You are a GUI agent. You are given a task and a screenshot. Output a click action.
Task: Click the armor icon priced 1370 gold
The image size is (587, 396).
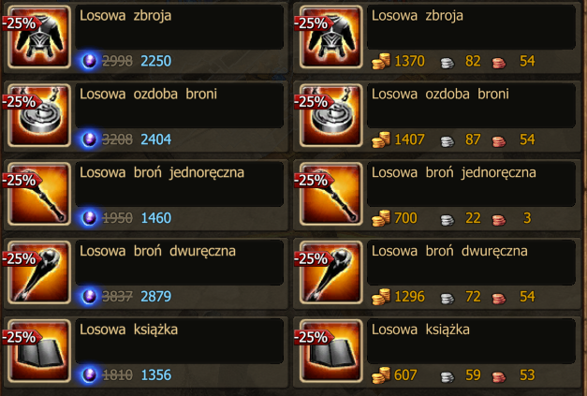coord(330,37)
